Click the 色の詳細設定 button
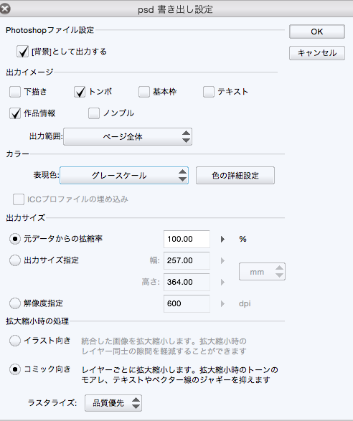Viewport: 353px width, 421px height. tap(235, 175)
